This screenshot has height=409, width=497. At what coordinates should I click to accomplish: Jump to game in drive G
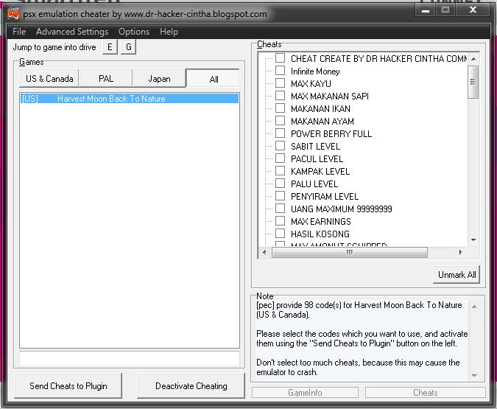pos(128,47)
